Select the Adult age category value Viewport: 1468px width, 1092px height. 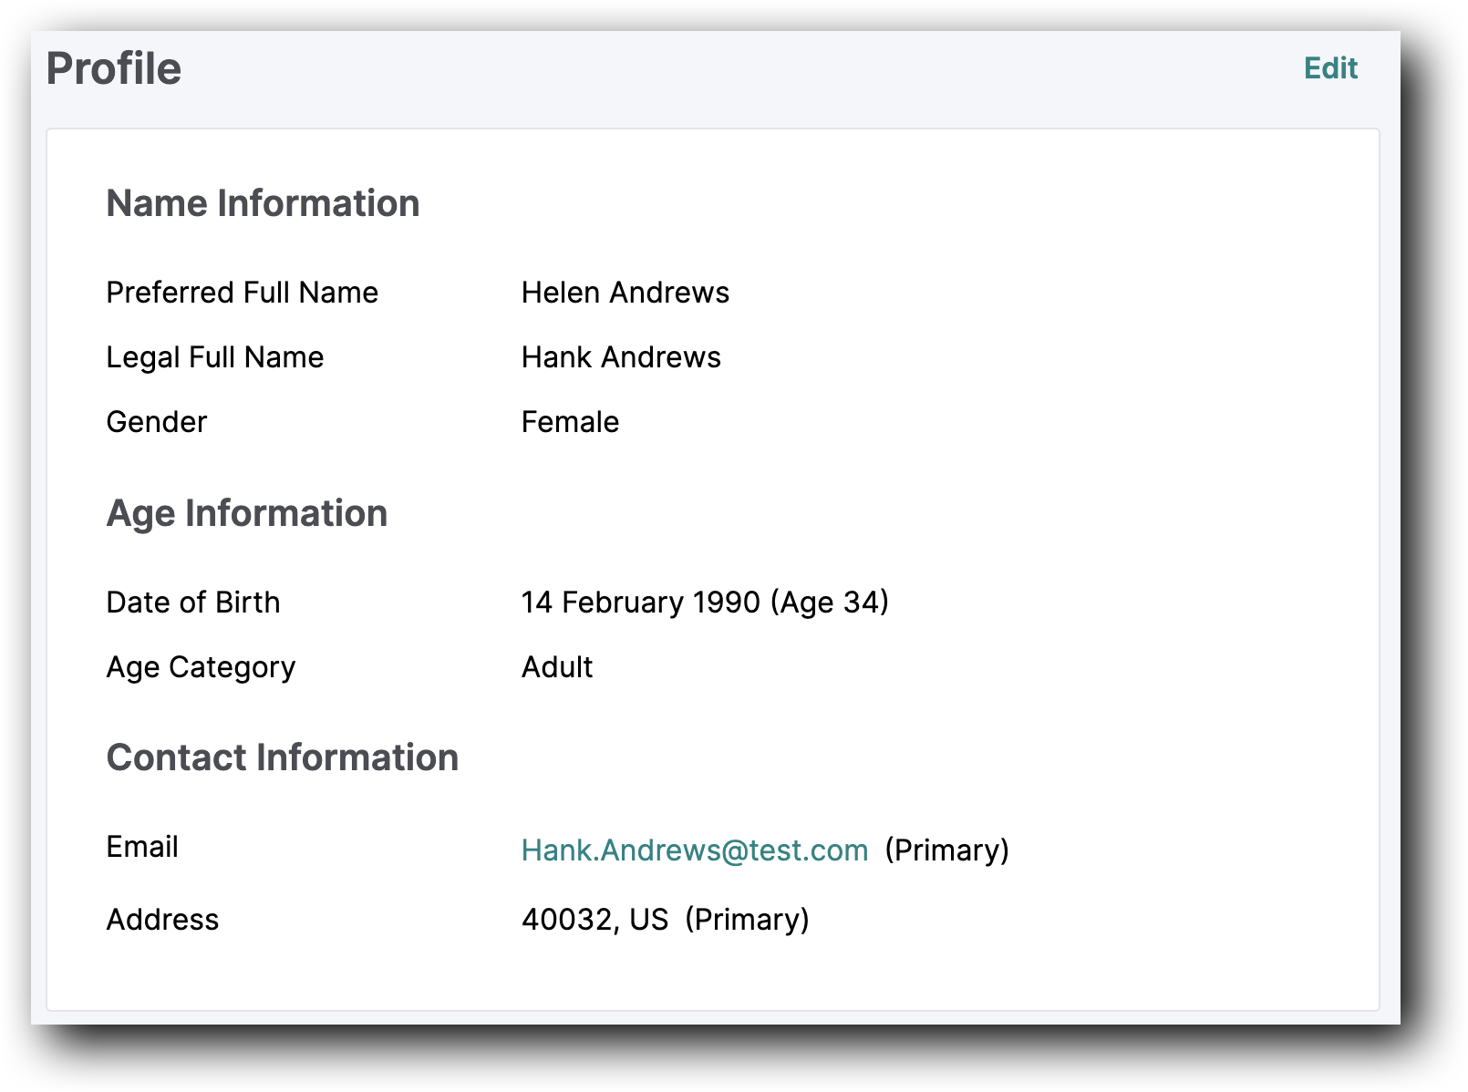pos(556,667)
